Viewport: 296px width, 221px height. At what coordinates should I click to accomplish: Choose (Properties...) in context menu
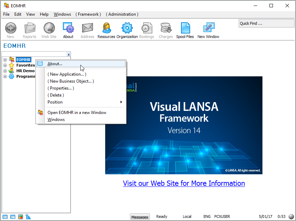[81, 88]
